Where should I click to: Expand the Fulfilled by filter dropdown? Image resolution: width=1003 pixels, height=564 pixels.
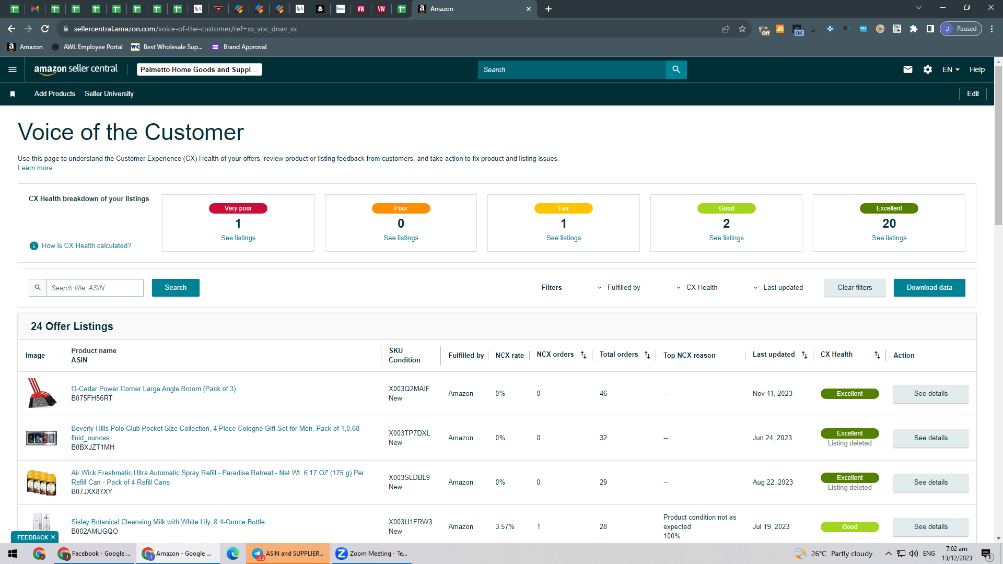point(619,288)
